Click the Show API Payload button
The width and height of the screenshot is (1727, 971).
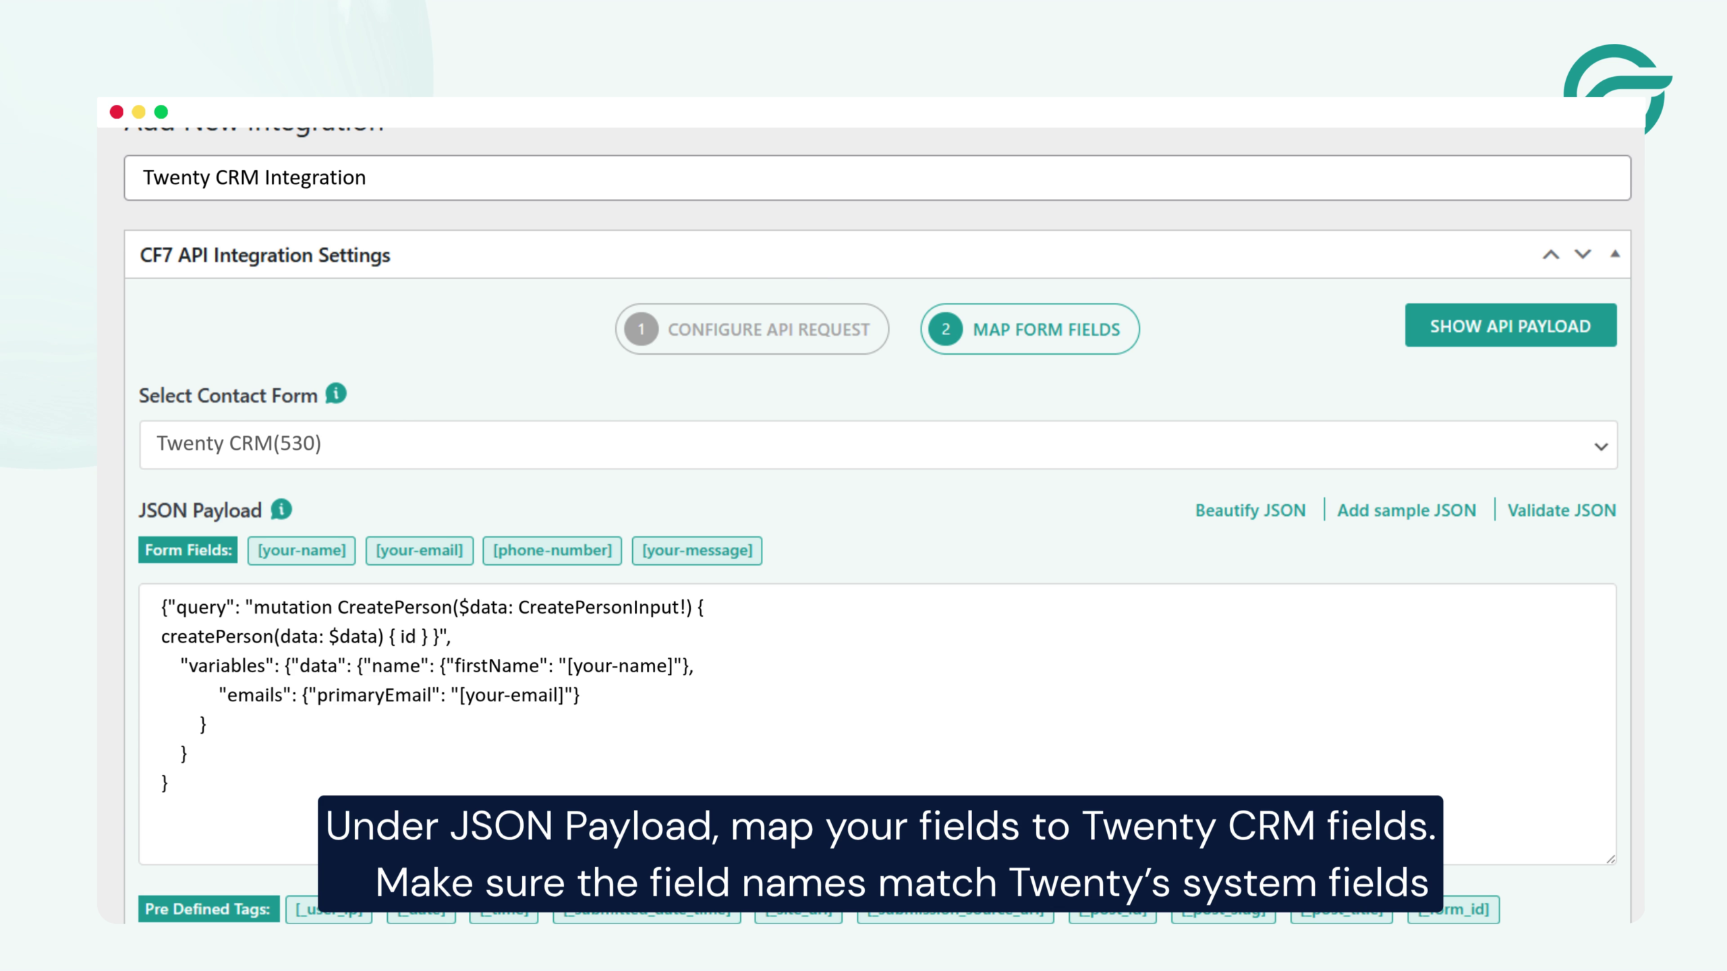pos(1510,326)
